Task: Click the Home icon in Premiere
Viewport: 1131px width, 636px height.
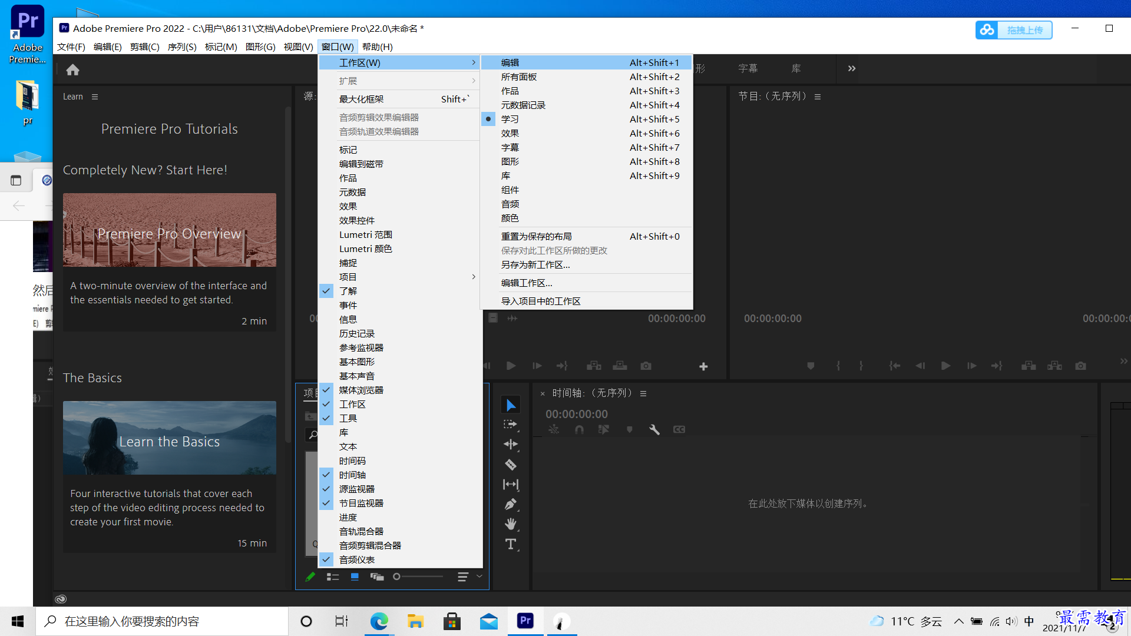Action: [72, 70]
